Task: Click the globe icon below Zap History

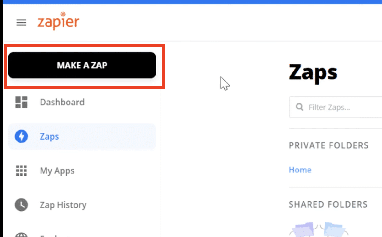Action: [x=21, y=234]
